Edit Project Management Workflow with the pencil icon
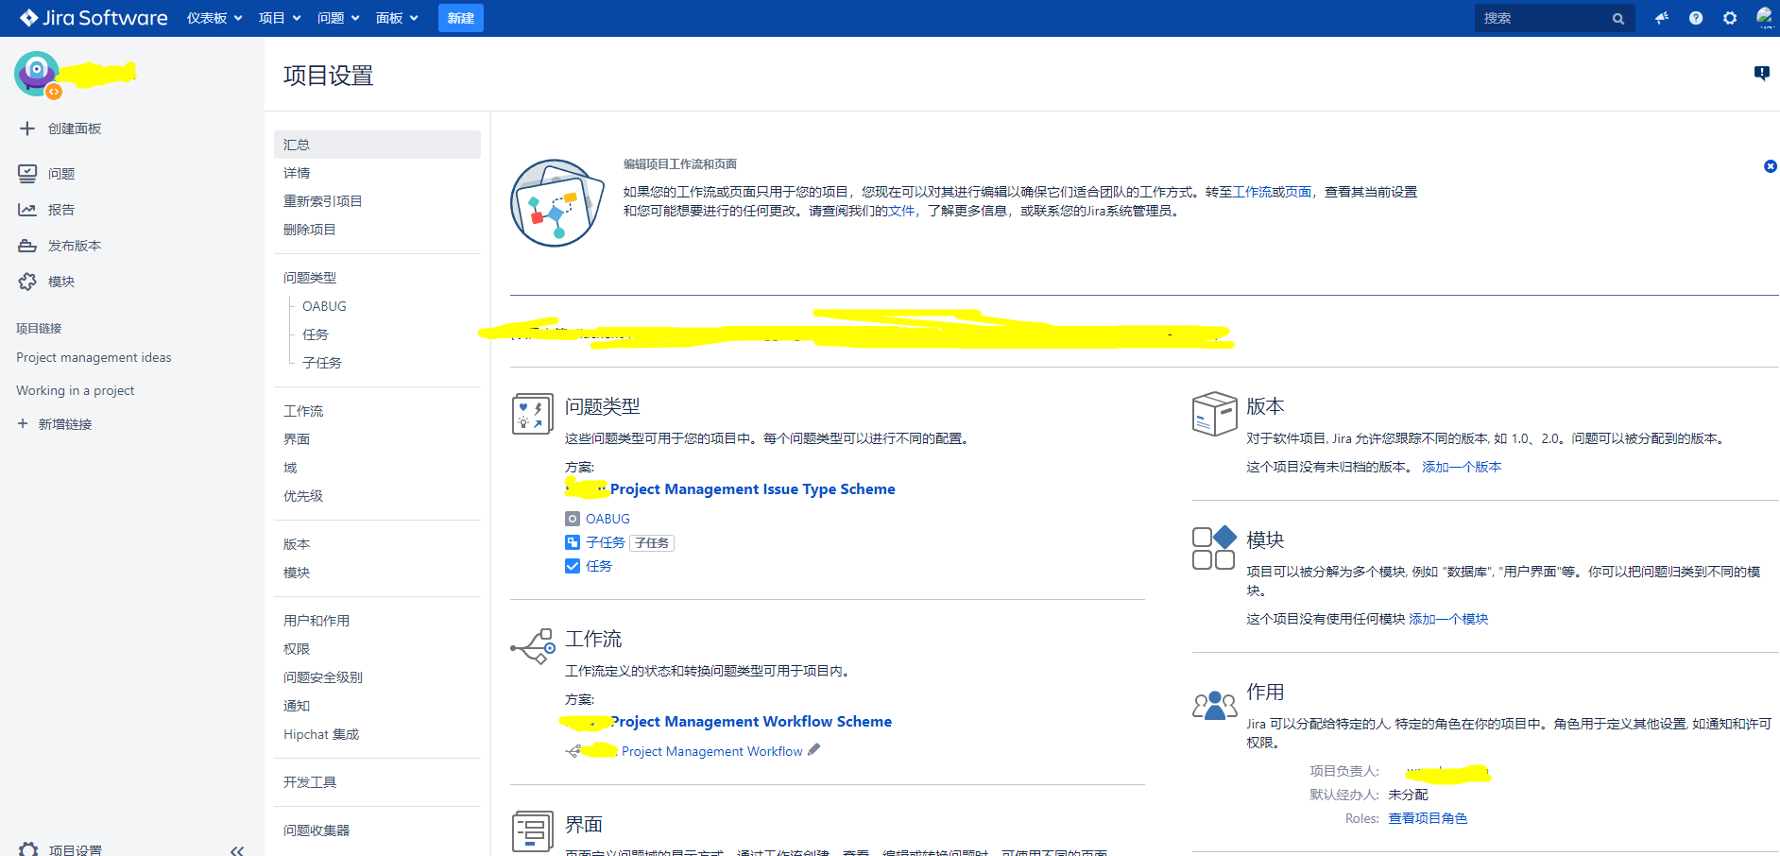 tap(814, 750)
